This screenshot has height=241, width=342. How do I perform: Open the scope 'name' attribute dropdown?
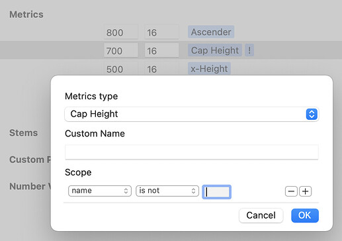[100, 191]
